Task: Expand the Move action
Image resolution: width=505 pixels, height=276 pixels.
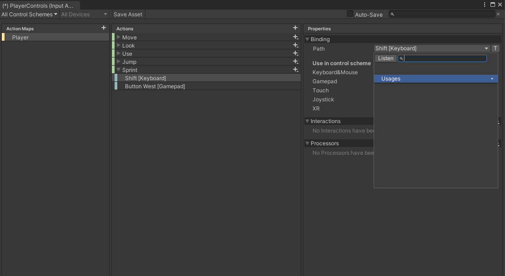Action: pos(119,37)
